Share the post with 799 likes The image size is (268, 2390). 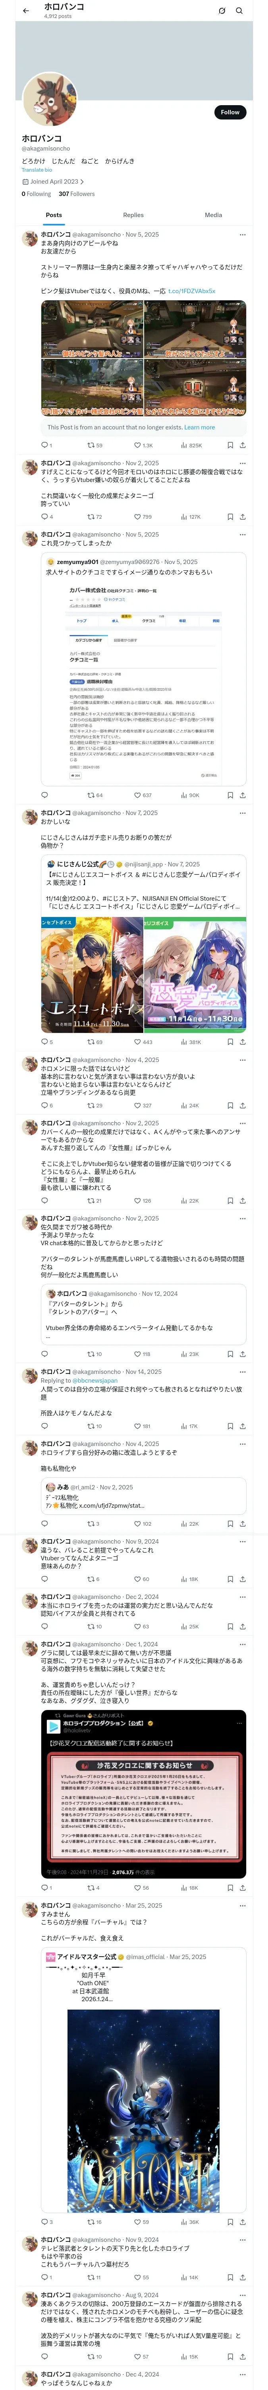click(242, 517)
